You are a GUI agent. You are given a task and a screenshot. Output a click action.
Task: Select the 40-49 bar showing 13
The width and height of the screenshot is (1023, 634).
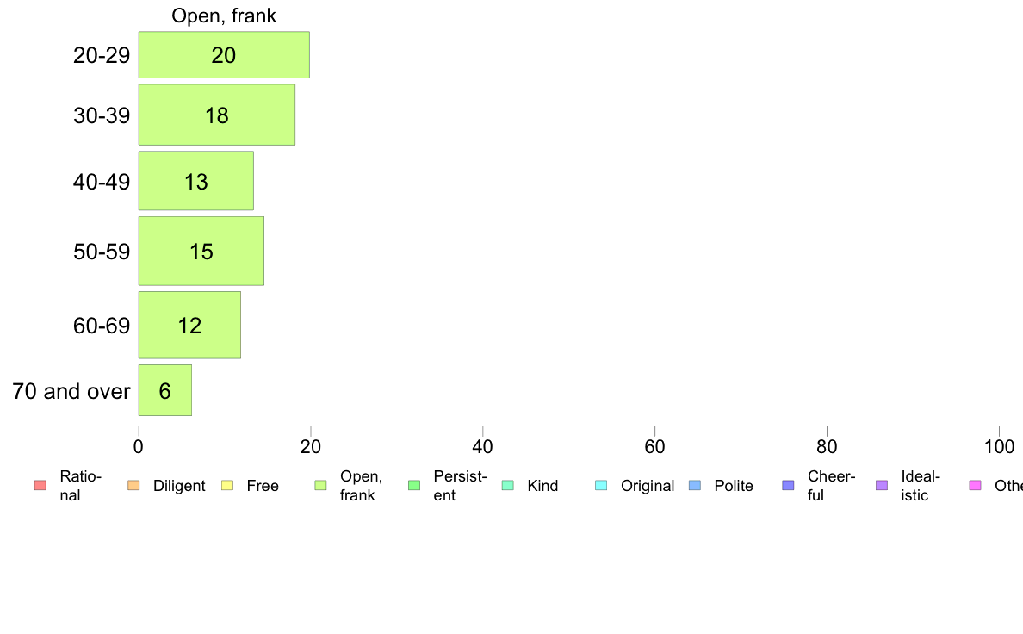click(195, 181)
